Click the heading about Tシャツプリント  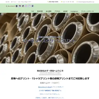pos(50,79)
